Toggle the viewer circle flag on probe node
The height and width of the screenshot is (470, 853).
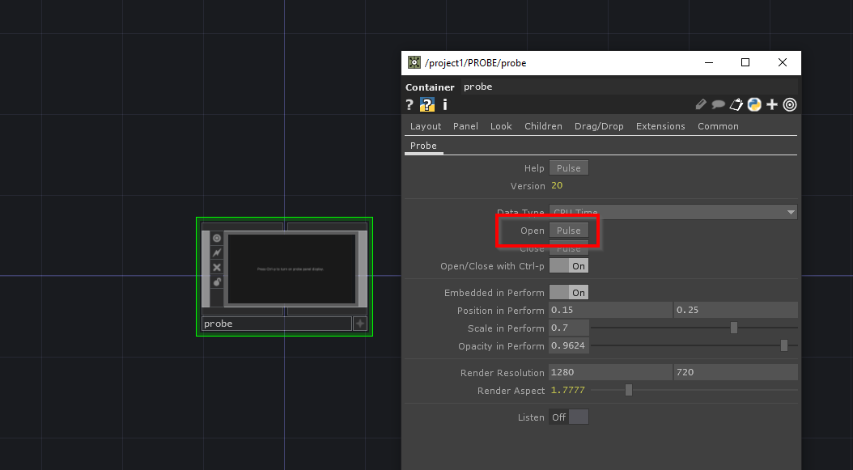217,239
